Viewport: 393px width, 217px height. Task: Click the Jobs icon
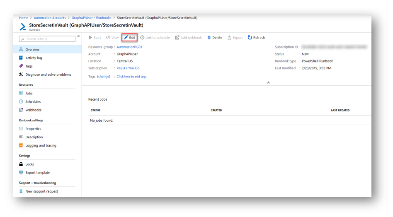pos(21,93)
